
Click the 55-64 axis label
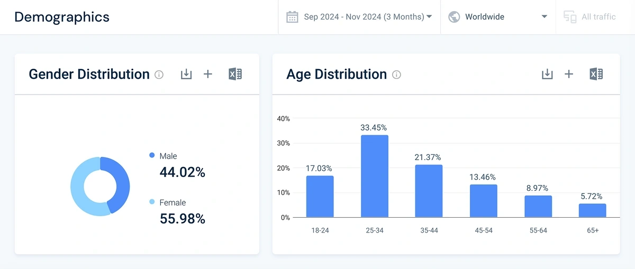[538, 231]
